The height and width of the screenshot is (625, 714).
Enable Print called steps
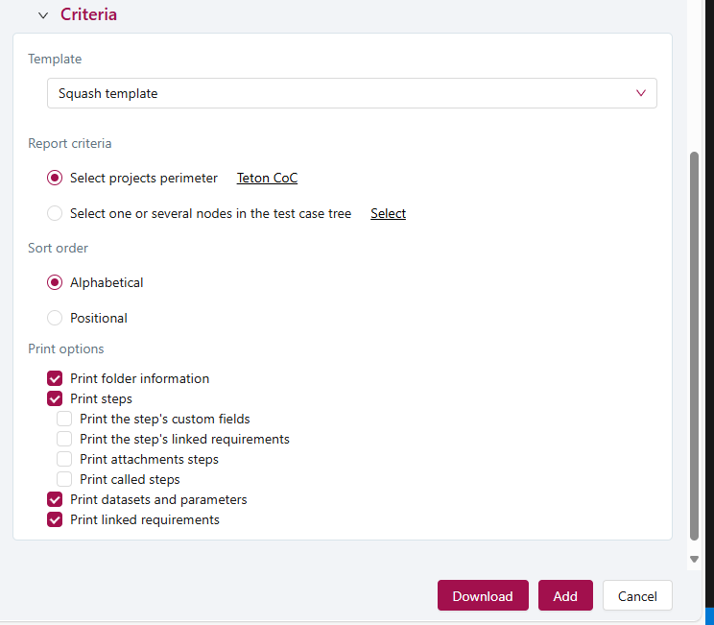coord(64,479)
